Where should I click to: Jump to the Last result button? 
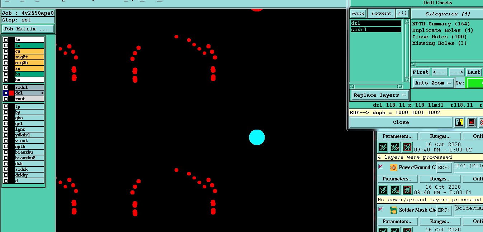[474, 72]
